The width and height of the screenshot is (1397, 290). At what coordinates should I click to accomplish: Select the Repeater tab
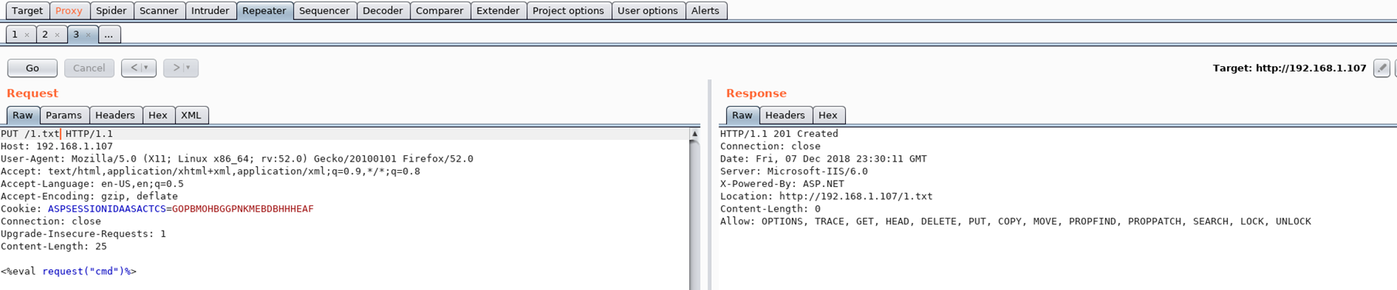tap(264, 11)
